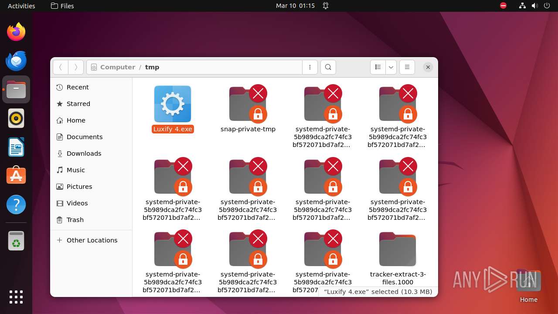Open the path bar three-dot menu
The width and height of the screenshot is (558, 314).
pos(310,67)
